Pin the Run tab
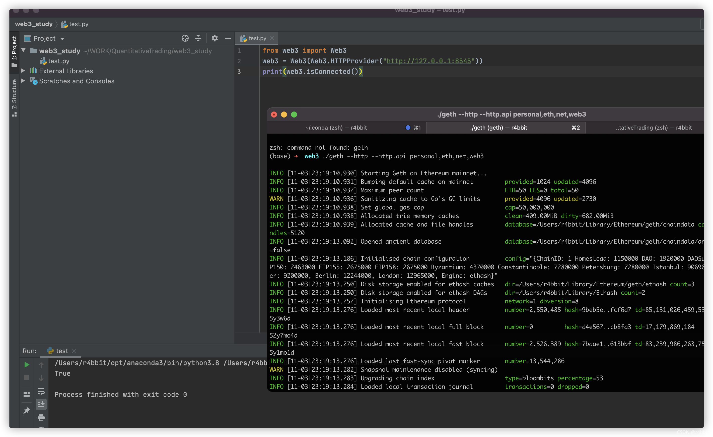Viewport: 713px width, 437px height. pos(27,410)
